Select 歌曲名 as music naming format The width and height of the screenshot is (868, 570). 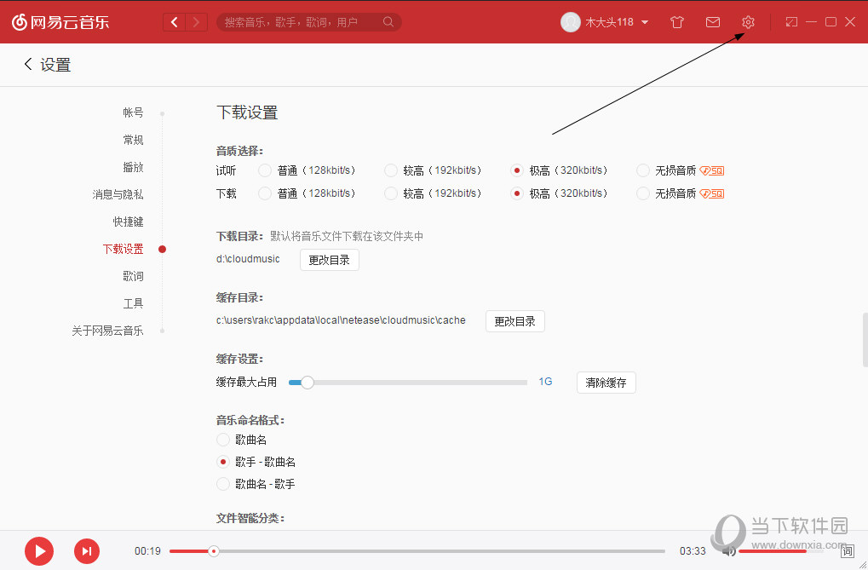(222, 440)
